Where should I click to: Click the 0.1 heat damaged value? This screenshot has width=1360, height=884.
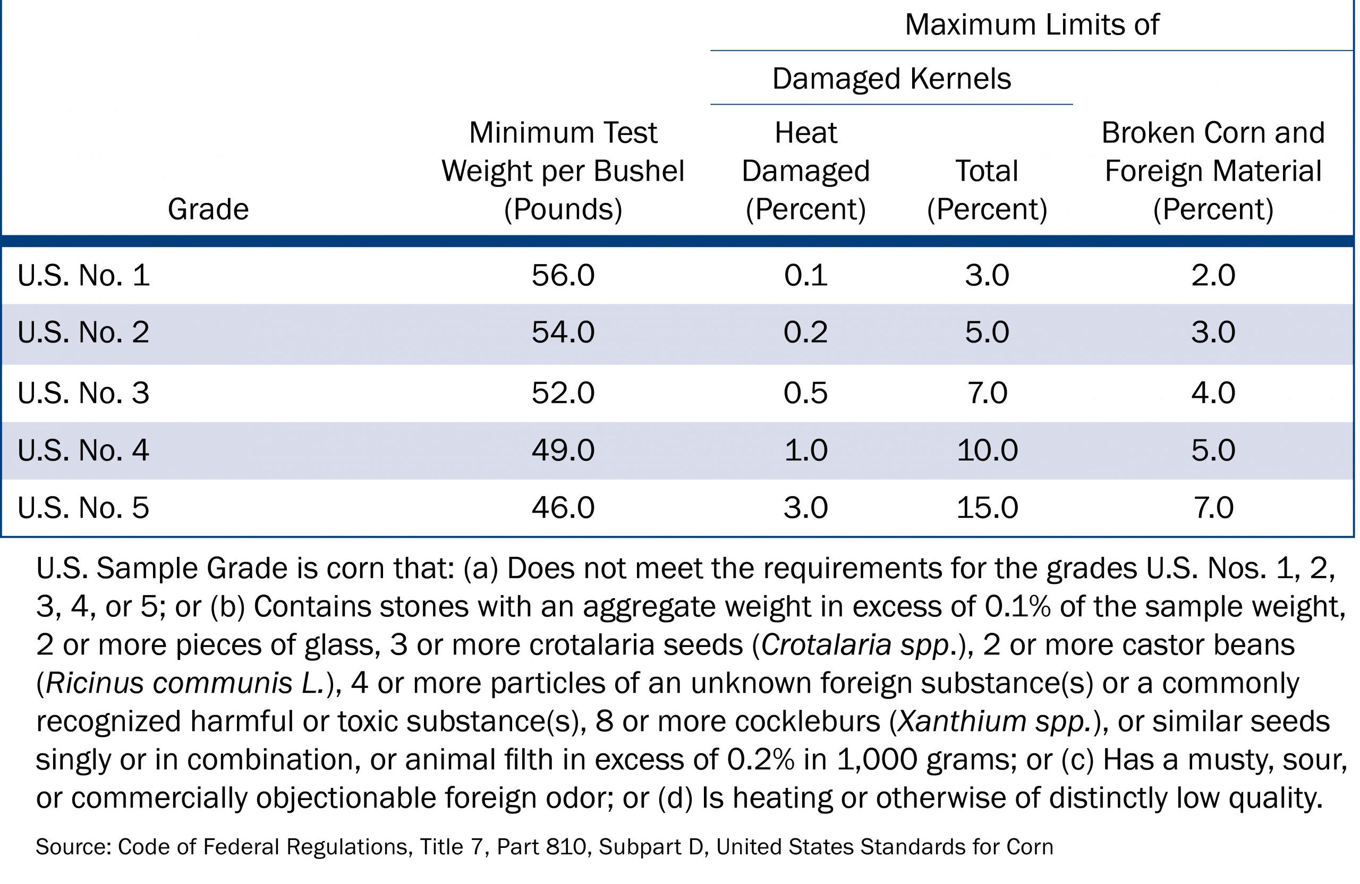[806, 275]
